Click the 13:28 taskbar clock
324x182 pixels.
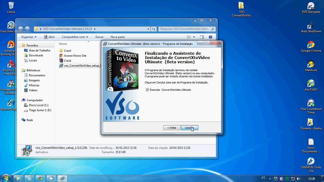(312, 178)
